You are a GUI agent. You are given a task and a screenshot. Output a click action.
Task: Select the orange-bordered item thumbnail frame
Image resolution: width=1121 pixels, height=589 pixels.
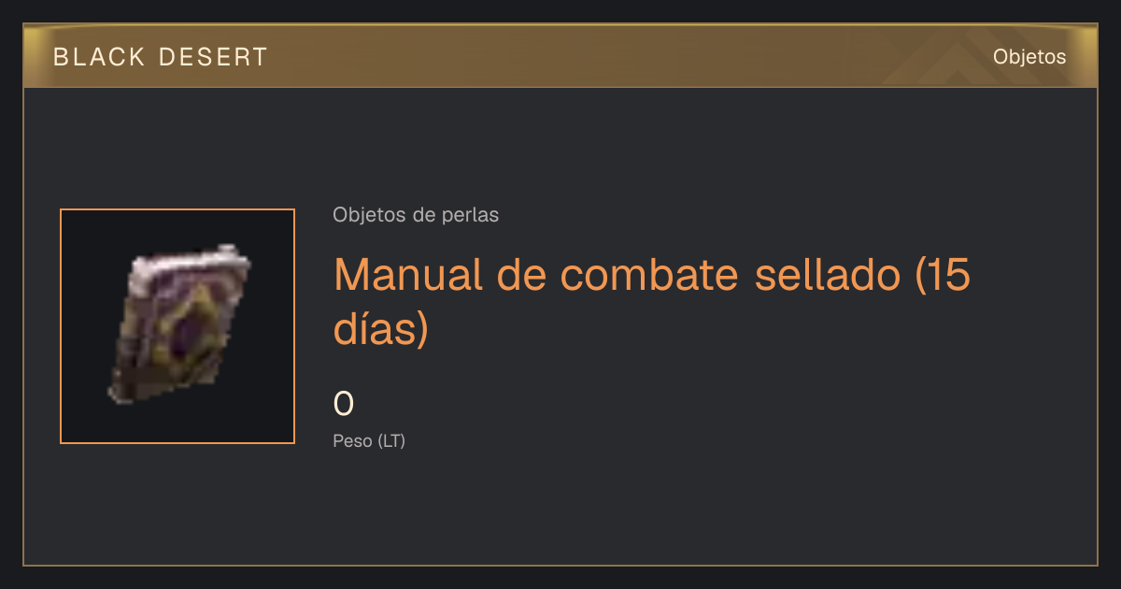tap(177, 326)
